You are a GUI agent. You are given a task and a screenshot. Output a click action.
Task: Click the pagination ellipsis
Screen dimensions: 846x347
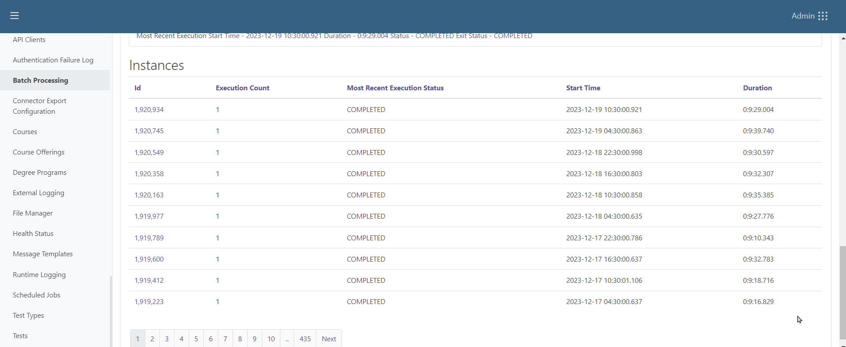[287, 339]
